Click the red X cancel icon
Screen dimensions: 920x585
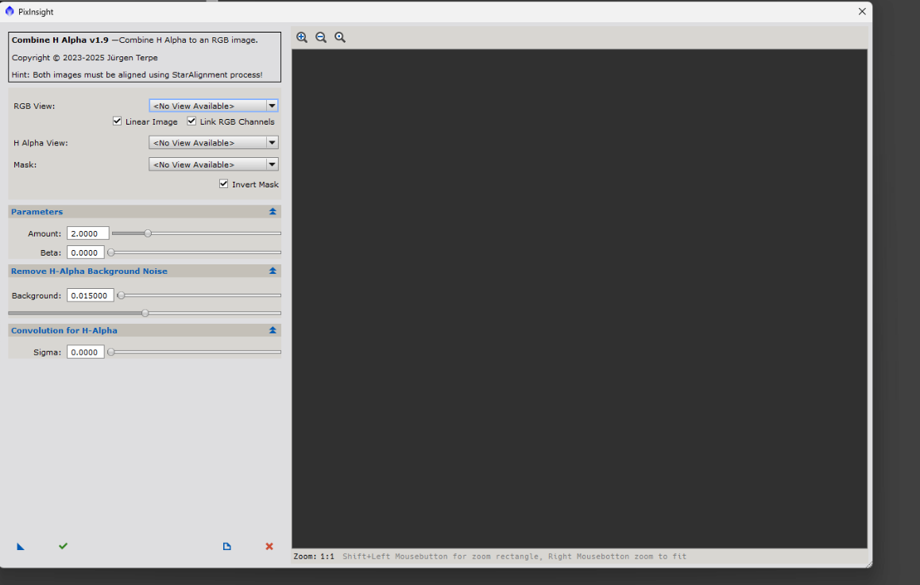pos(269,546)
